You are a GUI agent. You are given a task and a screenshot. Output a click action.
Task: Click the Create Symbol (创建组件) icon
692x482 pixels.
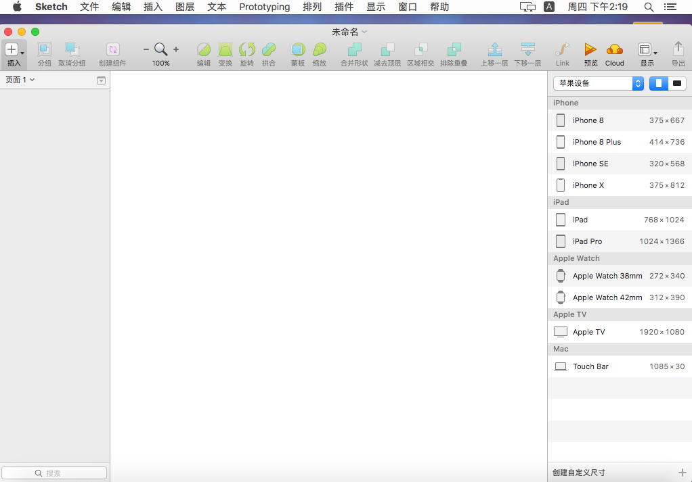point(112,49)
